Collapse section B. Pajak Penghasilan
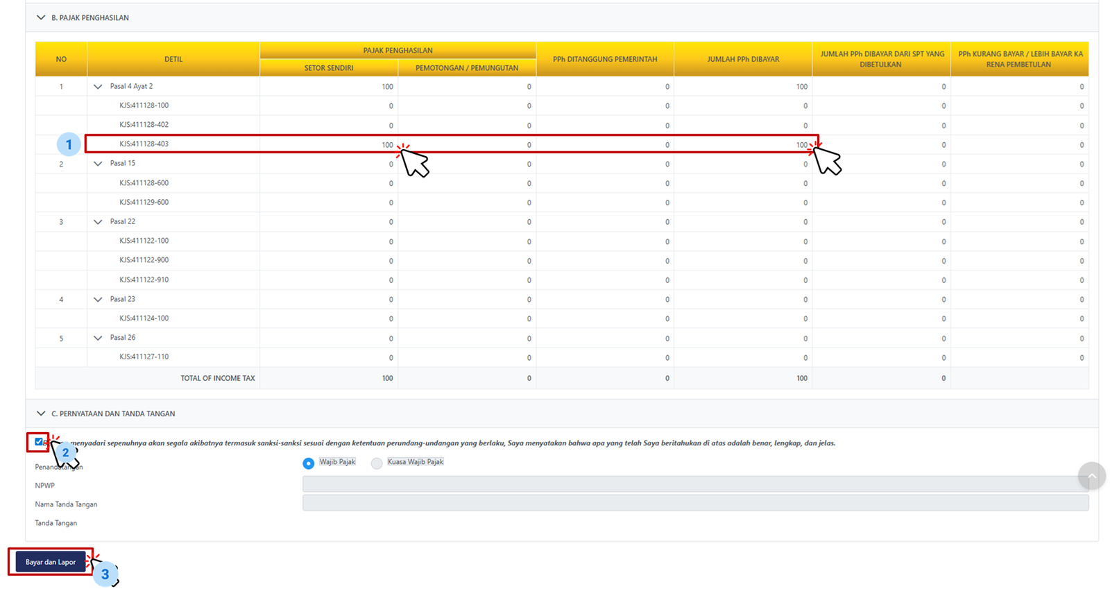Screen dimensions: 1110x607 coord(41,18)
